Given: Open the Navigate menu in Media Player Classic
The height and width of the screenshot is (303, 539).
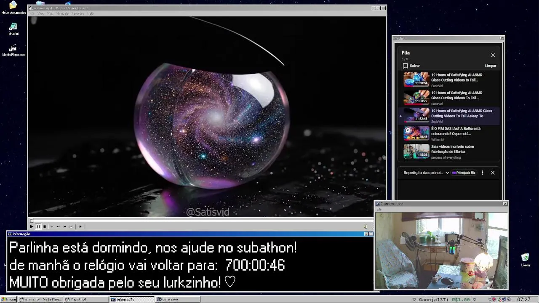Looking at the screenshot, I should (x=62, y=13).
